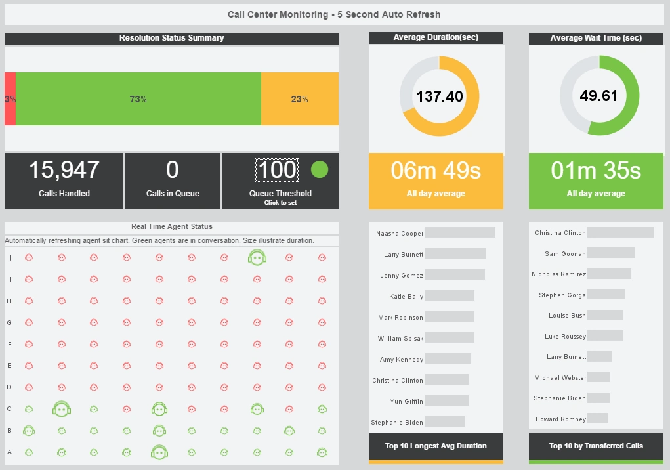Click the first red agent icon in row I
Screen dimensions: 670x470
point(29,279)
